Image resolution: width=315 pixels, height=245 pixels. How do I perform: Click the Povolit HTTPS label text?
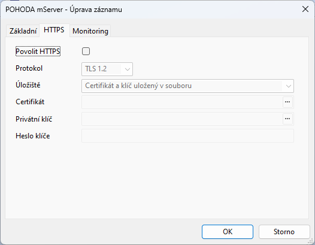pyautogui.click(x=38, y=52)
